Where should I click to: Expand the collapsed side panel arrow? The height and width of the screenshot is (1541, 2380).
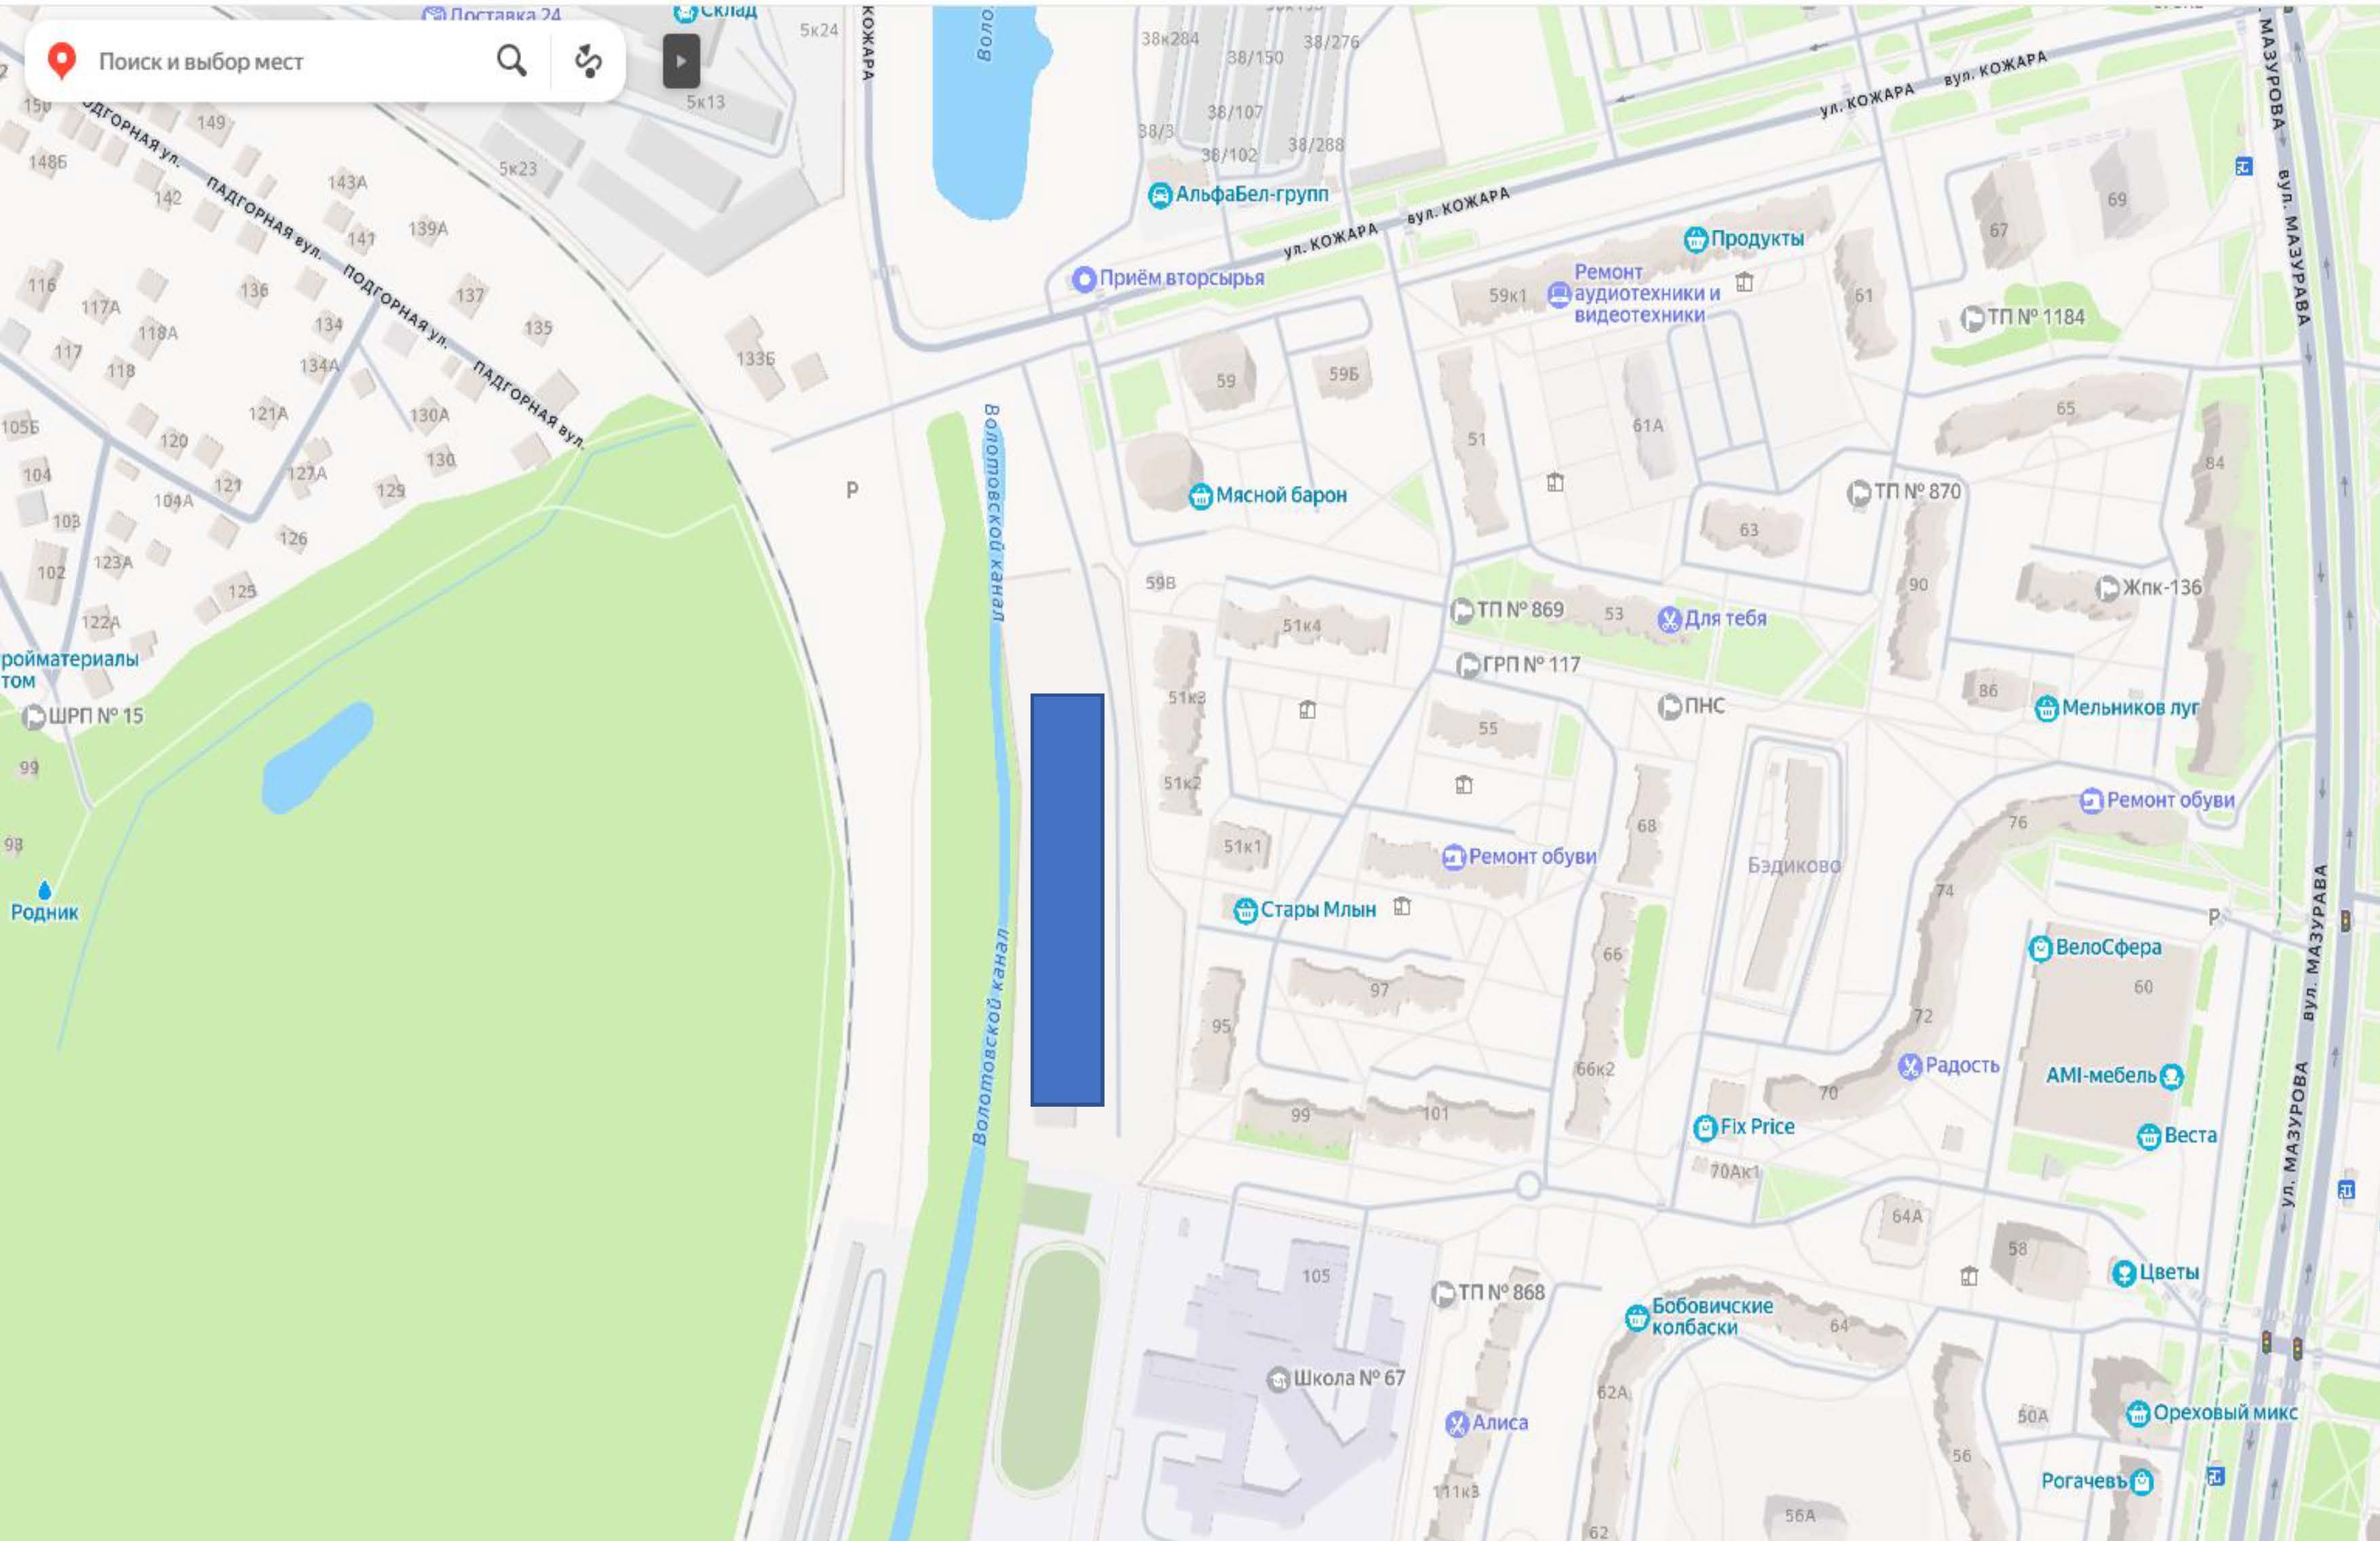680,61
